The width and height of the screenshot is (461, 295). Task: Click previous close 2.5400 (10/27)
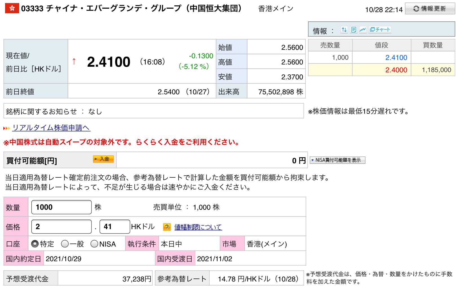click(184, 92)
